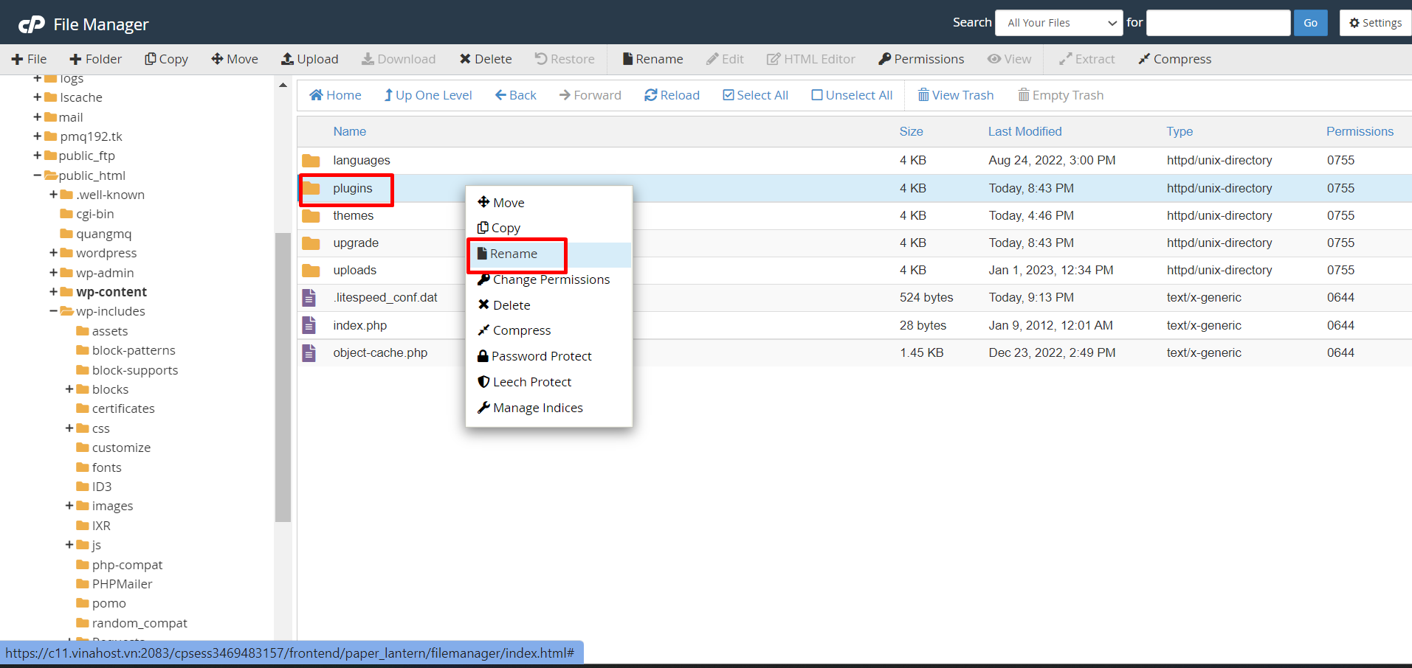This screenshot has height=668, width=1412.
Task: Click the search text input field
Action: pos(1218,23)
